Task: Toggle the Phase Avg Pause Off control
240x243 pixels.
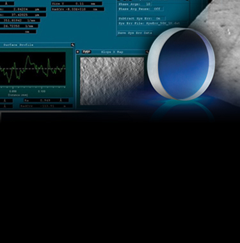Action: (x=141, y=9)
